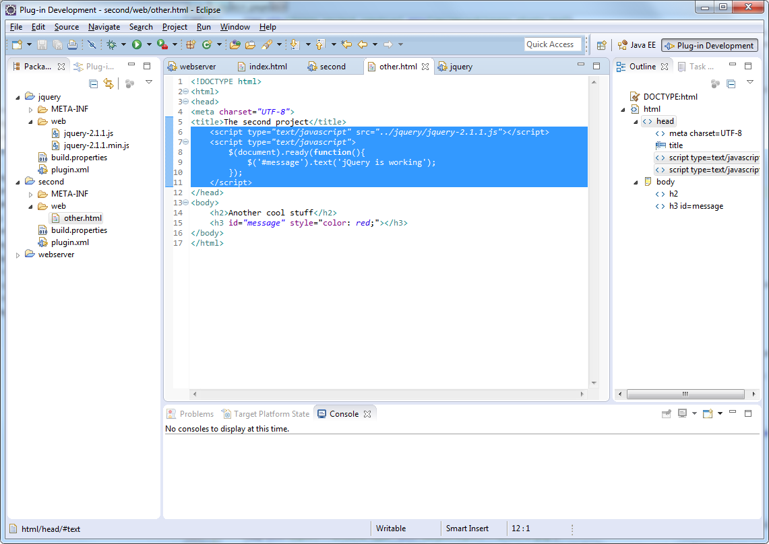Image resolution: width=769 pixels, height=544 pixels.
Task: Open Package Explorer view menu
Action: click(149, 82)
